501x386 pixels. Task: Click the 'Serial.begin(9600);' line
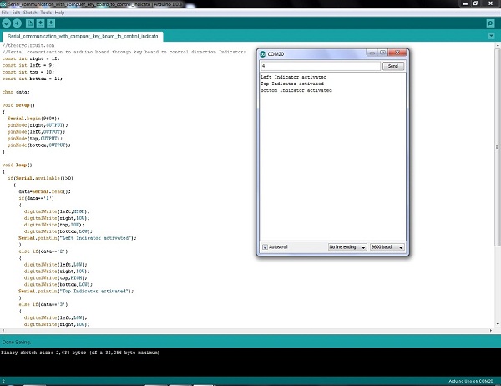tap(33, 119)
